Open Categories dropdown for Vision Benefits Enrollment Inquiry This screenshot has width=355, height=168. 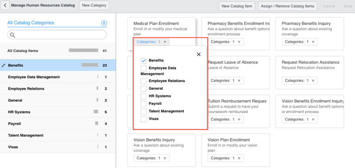pos(300,119)
